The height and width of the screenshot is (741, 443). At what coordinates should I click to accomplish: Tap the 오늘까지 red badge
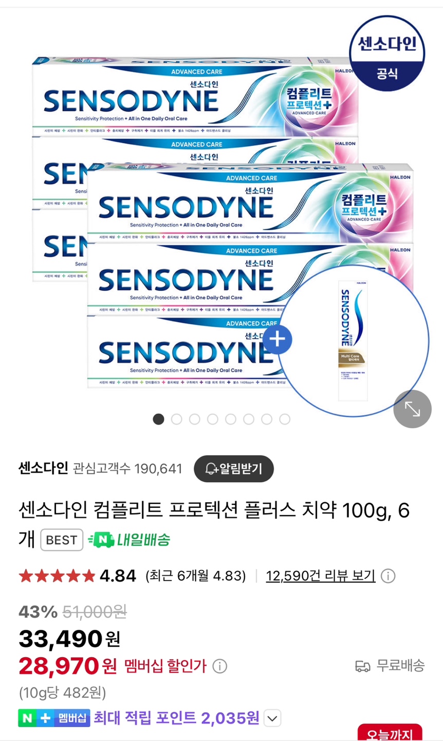coord(390,733)
